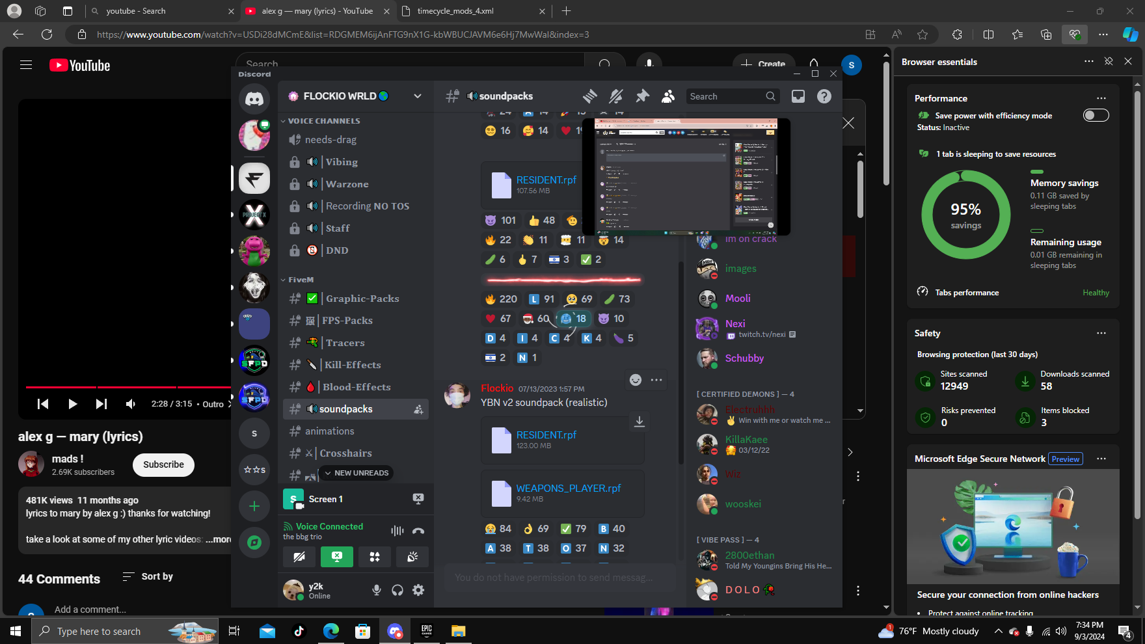Toggle thumbs up reaction showing 48
This screenshot has height=644, width=1145.
(x=542, y=221)
